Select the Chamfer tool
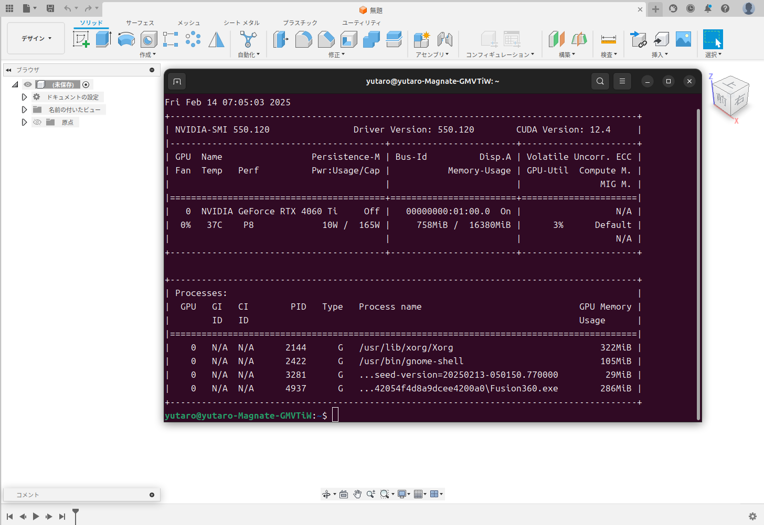The height and width of the screenshot is (525, 764). [x=326, y=39]
